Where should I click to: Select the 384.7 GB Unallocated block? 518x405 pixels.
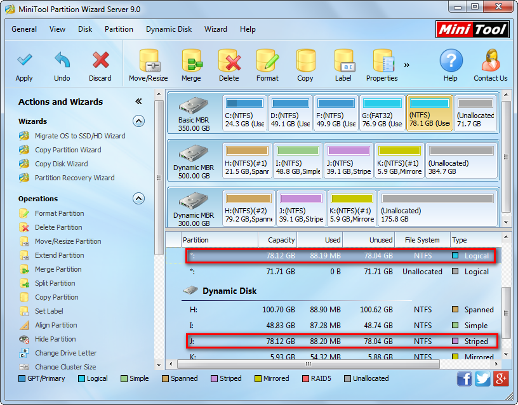pyautogui.click(x=462, y=161)
